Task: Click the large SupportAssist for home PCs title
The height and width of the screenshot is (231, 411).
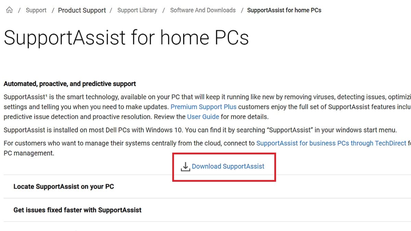Action: pyautogui.click(x=126, y=37)
